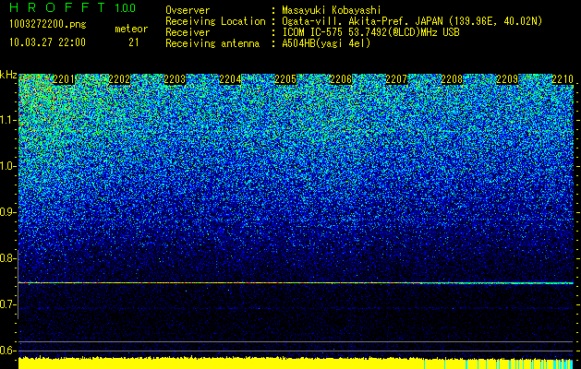Click the 2209 time marker
This screenshot has width=581, height=369.
pos(507,79)
